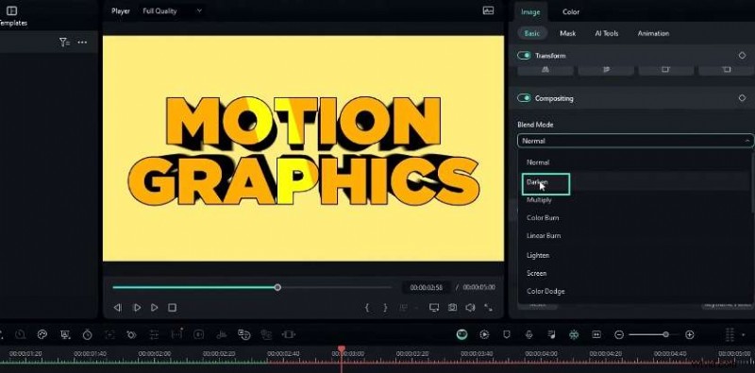755x373 pixels.
Task: Take a snapshot with the camera icon
Action: [x=452, y=308]
